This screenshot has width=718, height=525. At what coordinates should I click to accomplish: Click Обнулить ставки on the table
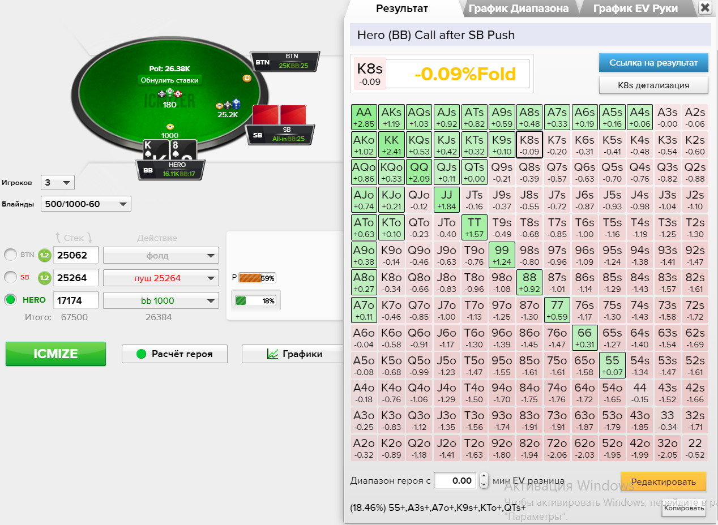pyautogui.click(x=170, y=80)
